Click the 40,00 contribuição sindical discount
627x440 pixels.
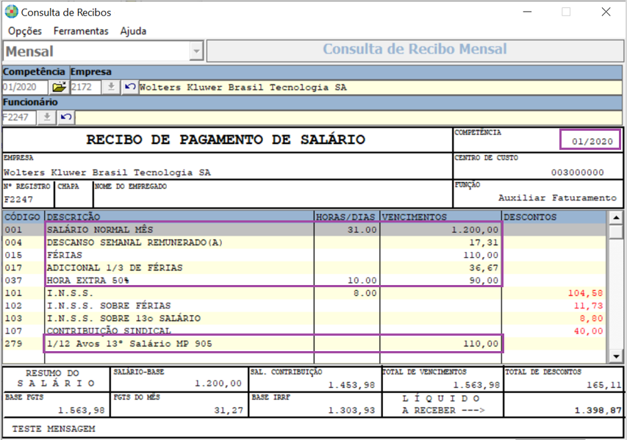pyautogui.click(x=588, y=331)
